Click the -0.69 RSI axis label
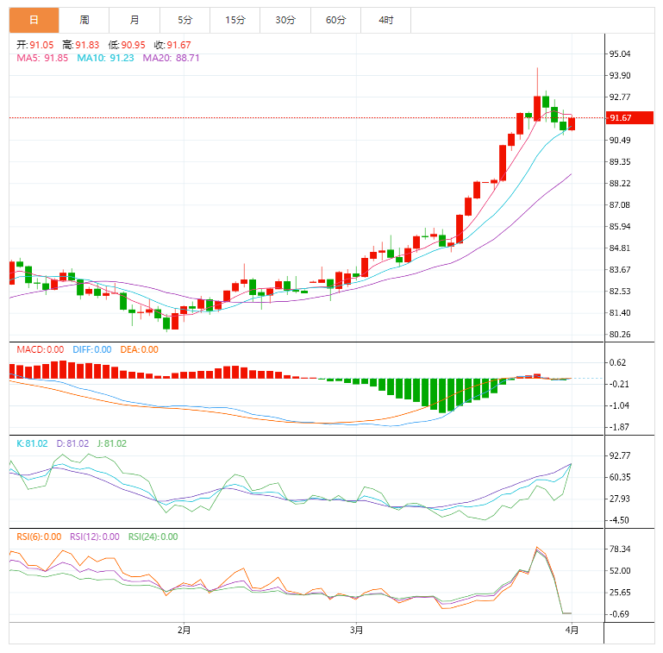 [619, 613]
